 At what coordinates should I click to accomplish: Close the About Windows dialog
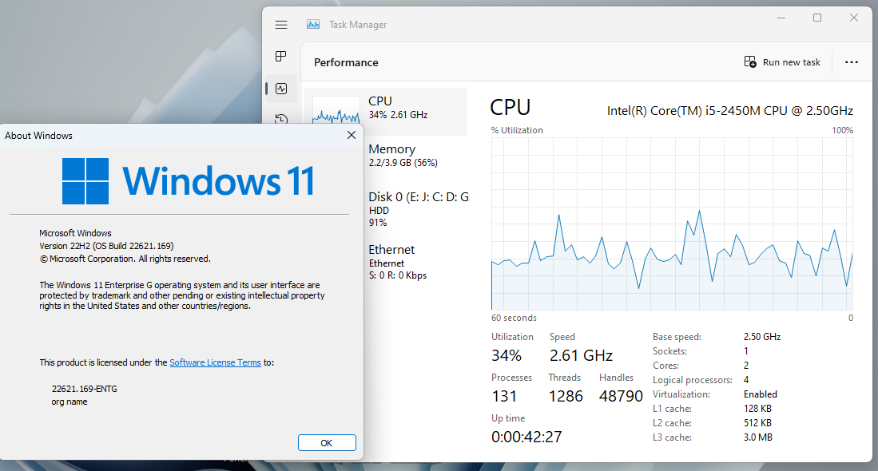tap(351, 136)
